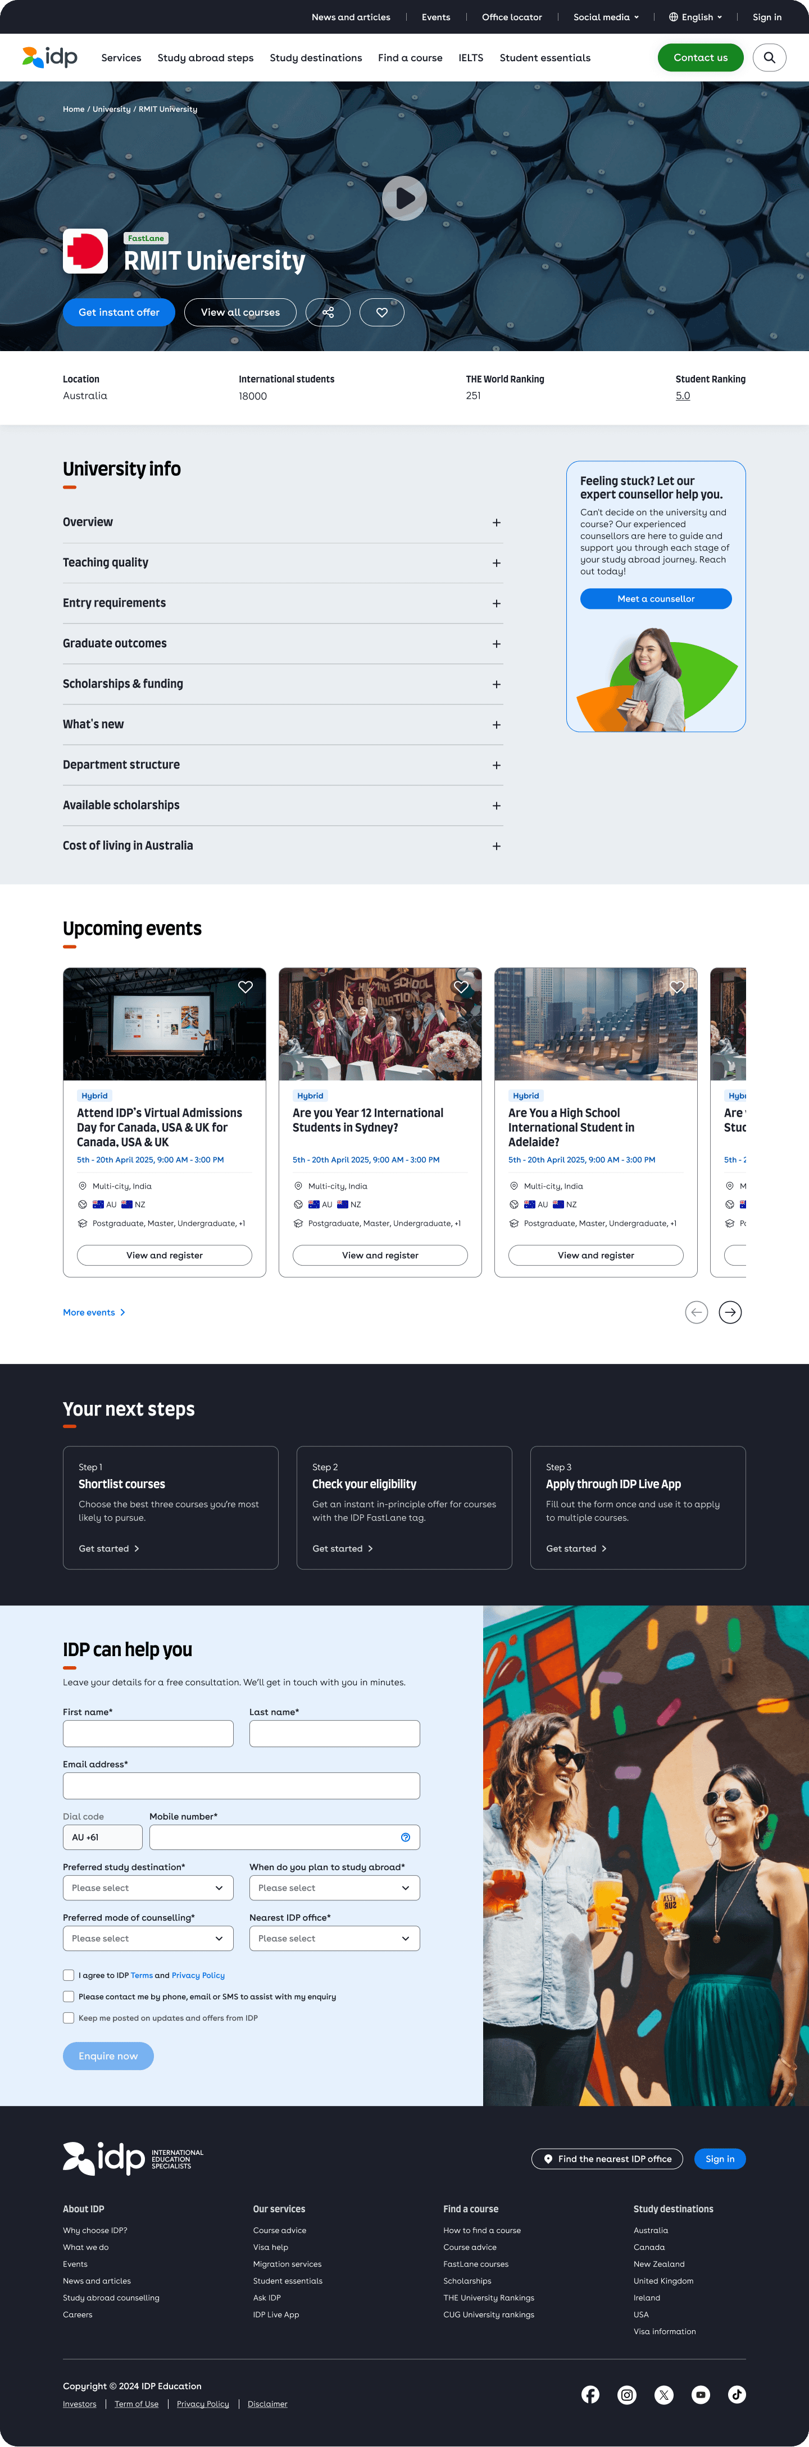Viewport: 809px width, 2447px height.
Task: Show next events with right arrow
Action: tap(730, 1312)
